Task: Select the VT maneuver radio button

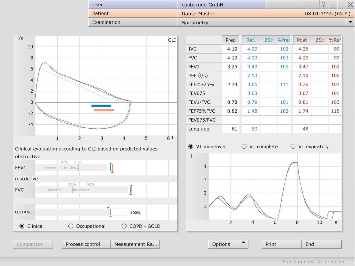Action: 191,146
